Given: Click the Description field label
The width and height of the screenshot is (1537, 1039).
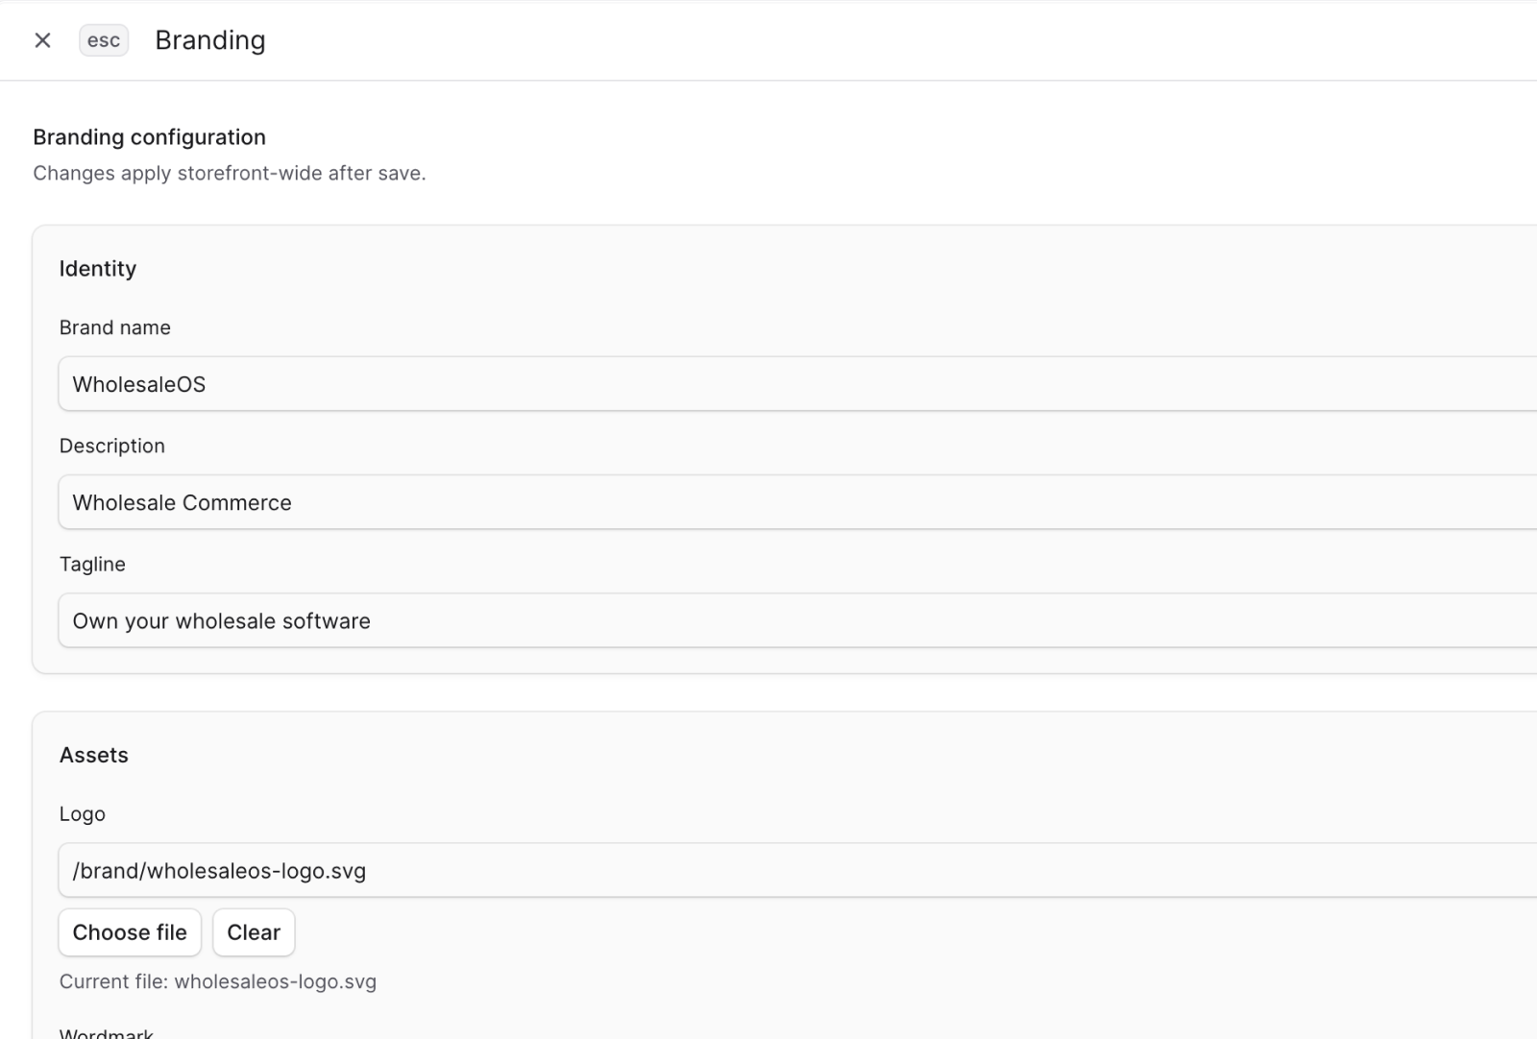Looking at the screenshot, I should click(112, 445).
